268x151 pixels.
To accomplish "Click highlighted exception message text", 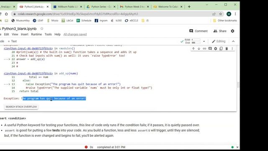I will (x=54, y=99).
